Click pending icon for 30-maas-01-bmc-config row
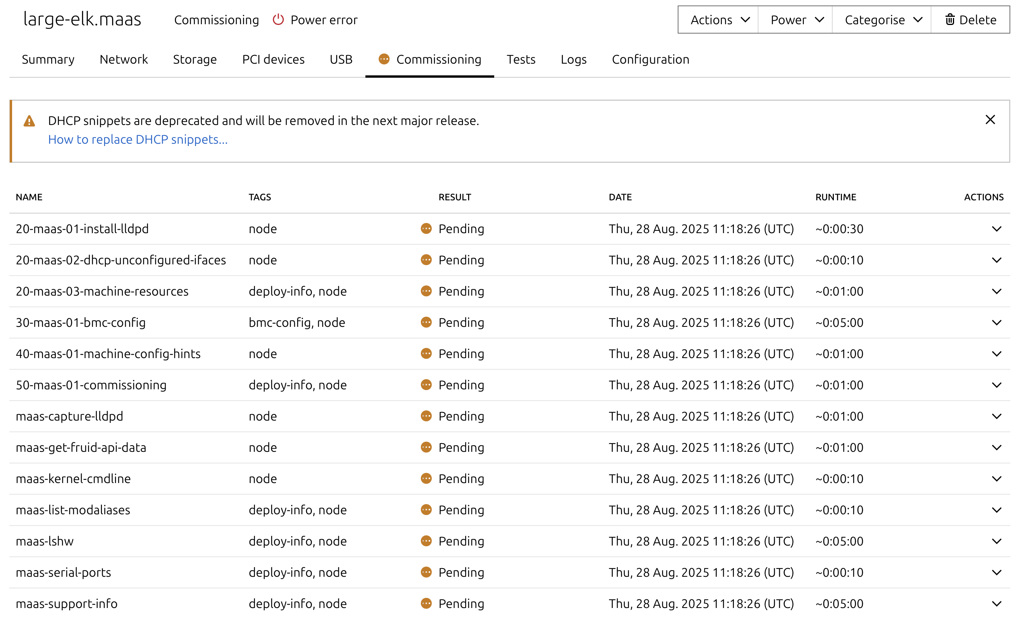1022x624 pixels. (x=426, y=323)
